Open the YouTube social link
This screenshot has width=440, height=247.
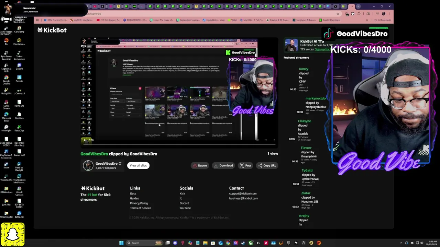pos(185,208)
